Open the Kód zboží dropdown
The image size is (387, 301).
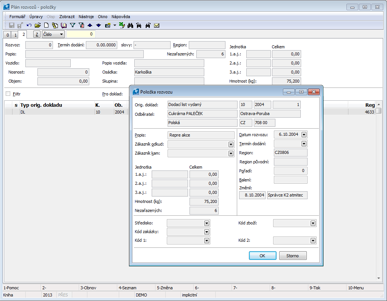313,223
